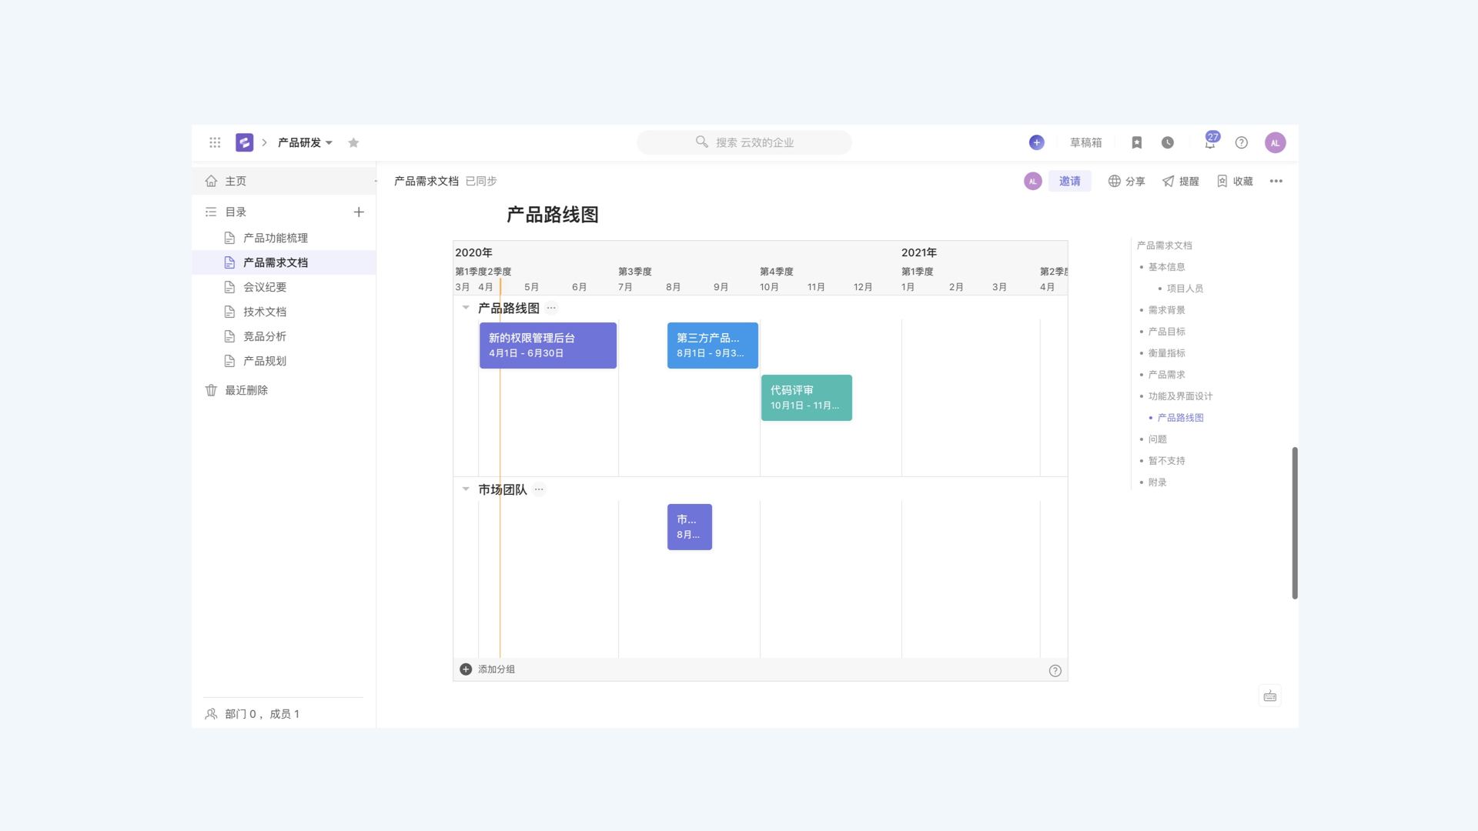Jump to 产品需求 in the outline

click(x=1167, y=375)
